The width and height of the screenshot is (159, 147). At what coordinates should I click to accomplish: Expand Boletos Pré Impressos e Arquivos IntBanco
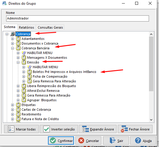tap(24, 72)
